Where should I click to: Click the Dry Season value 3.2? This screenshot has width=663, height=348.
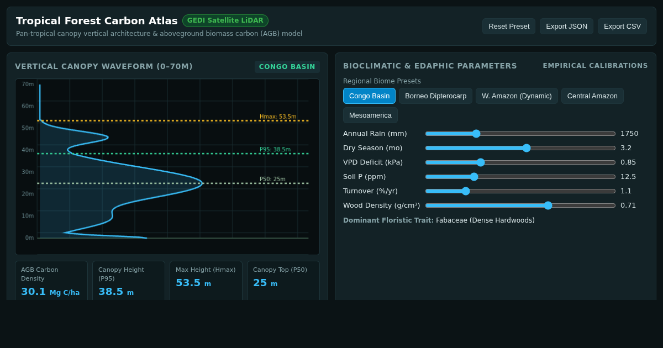click(x=626, y=148)
